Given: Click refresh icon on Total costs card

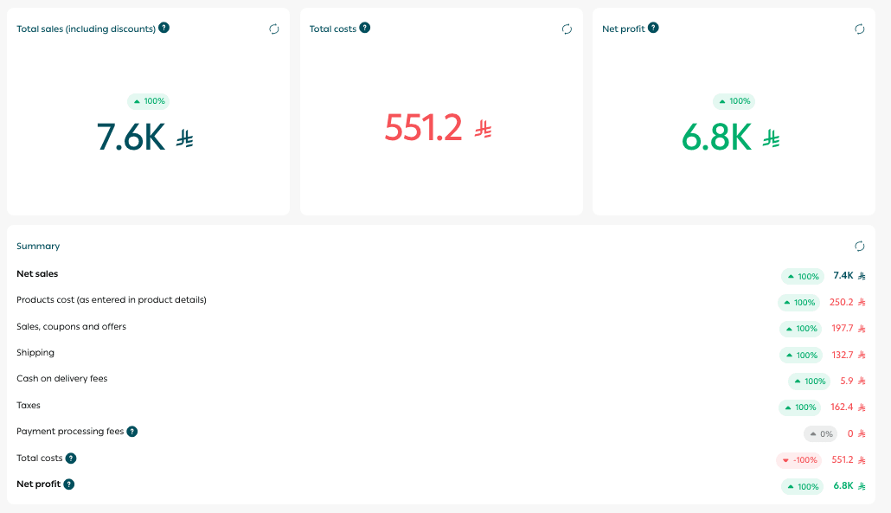Looking at the screenshot, I should [x=567, y=29].
